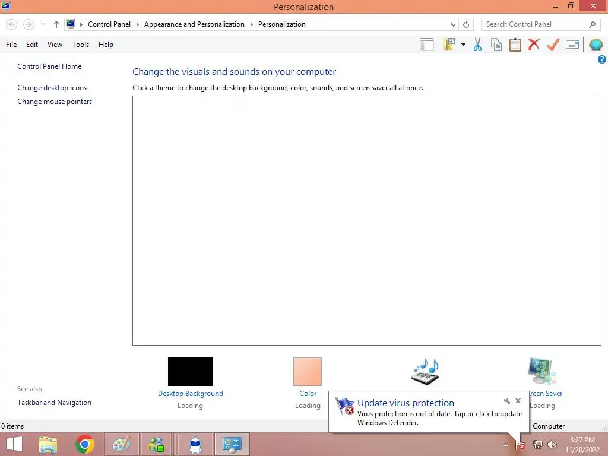The height and width of the screenshot is (456, 608).
Task: Click the Sounds keyboard and notes icon
Action: pyautogui.click(x=425, y=372)
